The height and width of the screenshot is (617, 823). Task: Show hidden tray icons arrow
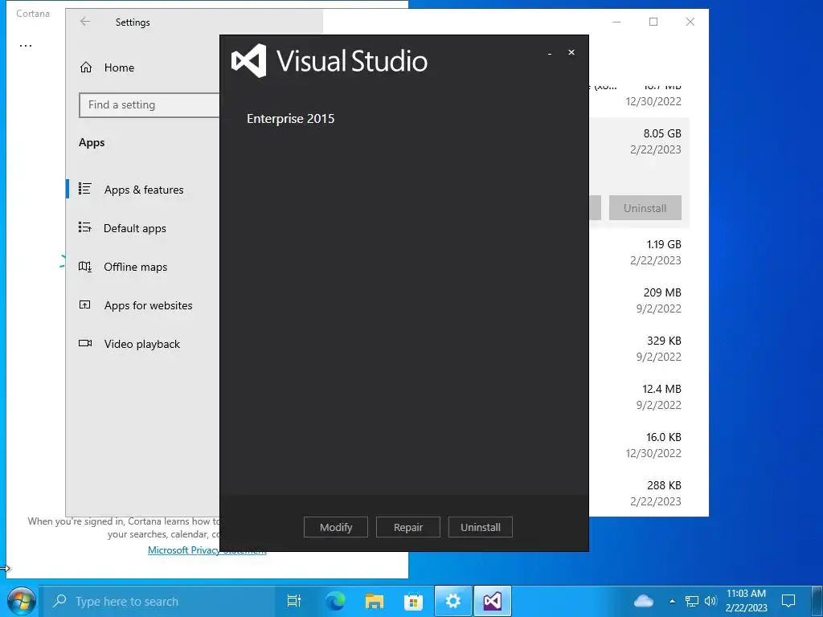point(672,601)
